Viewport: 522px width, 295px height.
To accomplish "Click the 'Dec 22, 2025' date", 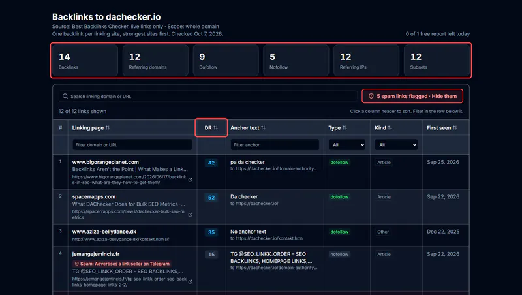I will pyautogui.click(x=443, y=232).
